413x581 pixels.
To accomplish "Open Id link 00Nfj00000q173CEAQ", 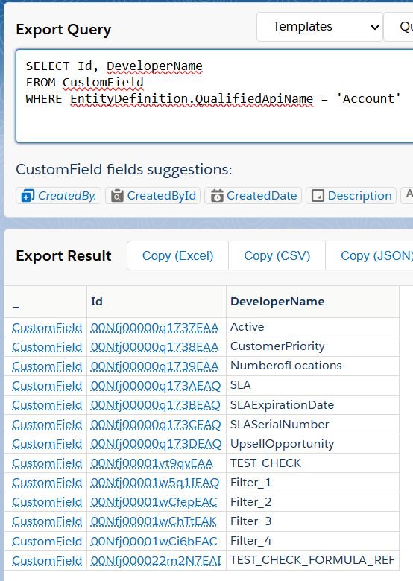I will tap(156, 425).
